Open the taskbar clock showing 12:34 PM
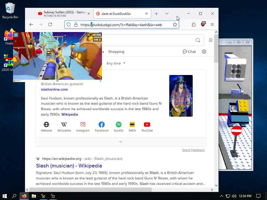267x200 pixels. (245, 196)
